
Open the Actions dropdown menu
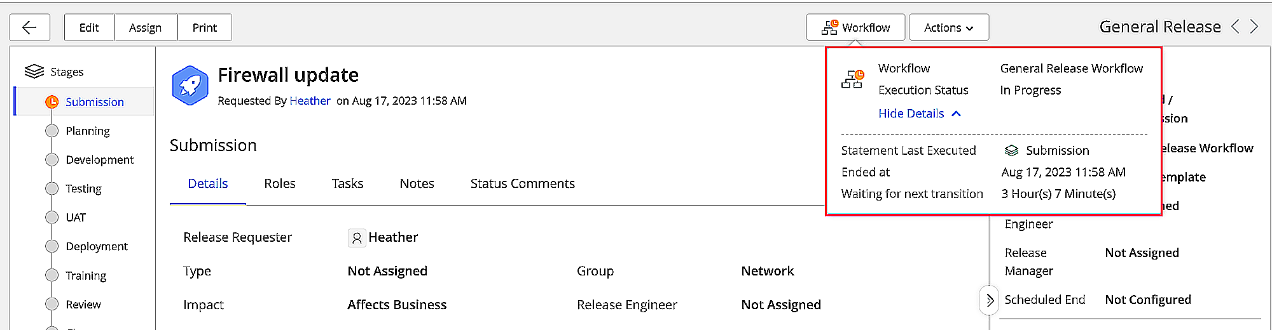coord(948,27)
